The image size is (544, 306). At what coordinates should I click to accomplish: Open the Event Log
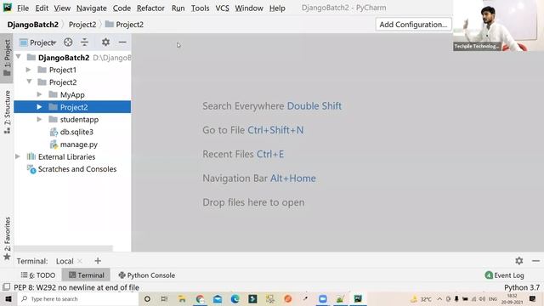pos(504,275)
